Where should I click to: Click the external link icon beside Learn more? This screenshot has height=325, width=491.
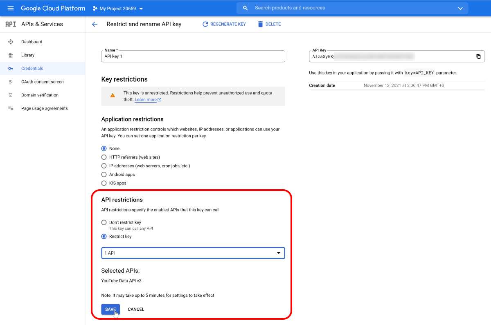tap(160, 100)
